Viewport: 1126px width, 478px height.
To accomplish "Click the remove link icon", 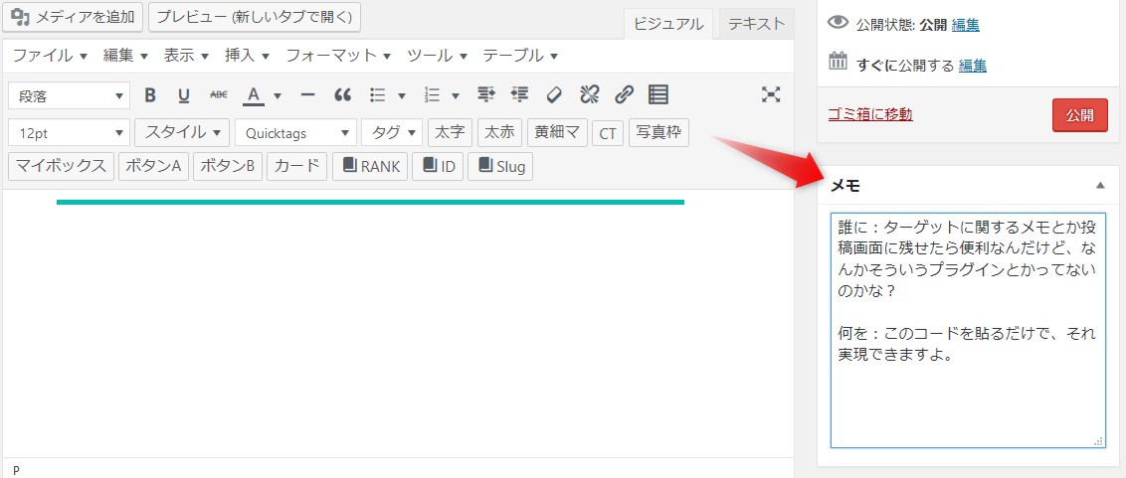I will tap(590, 95).
